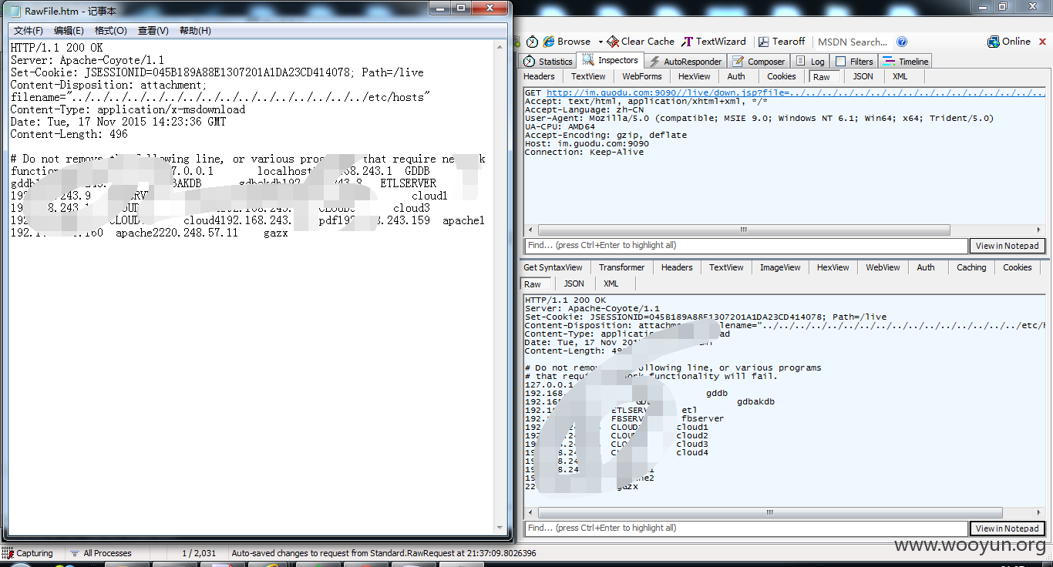Click Notepad document icon in title bar
Image resolution: width=1053 pixels, height=567 pixels.
(15, 10)
